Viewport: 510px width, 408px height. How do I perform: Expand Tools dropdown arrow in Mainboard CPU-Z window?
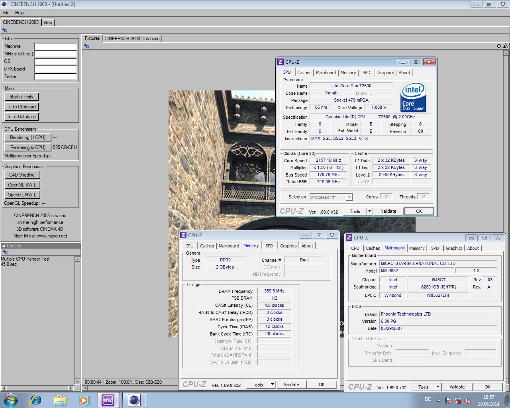438,387
